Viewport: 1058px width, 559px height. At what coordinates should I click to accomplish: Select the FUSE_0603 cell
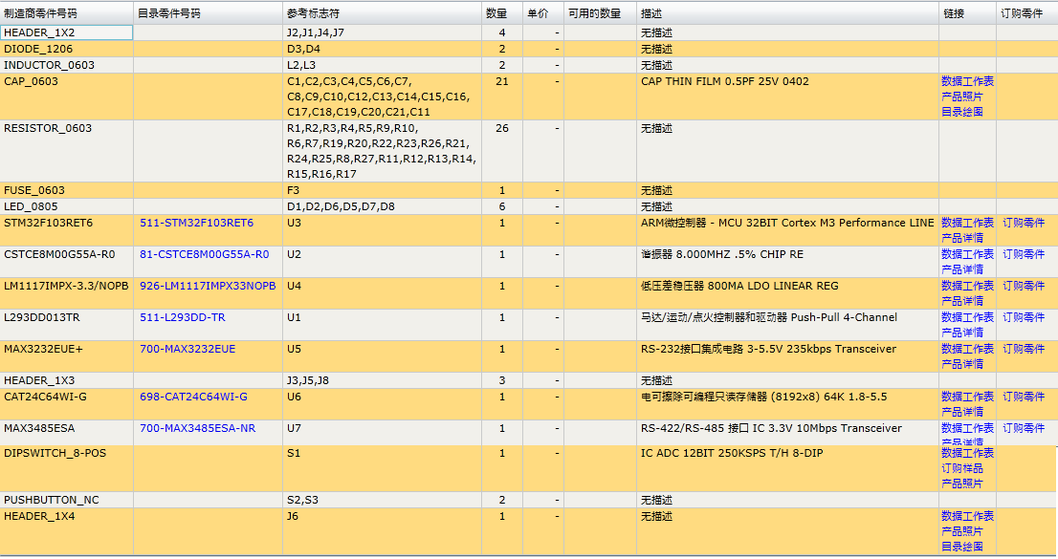(67, 190)
